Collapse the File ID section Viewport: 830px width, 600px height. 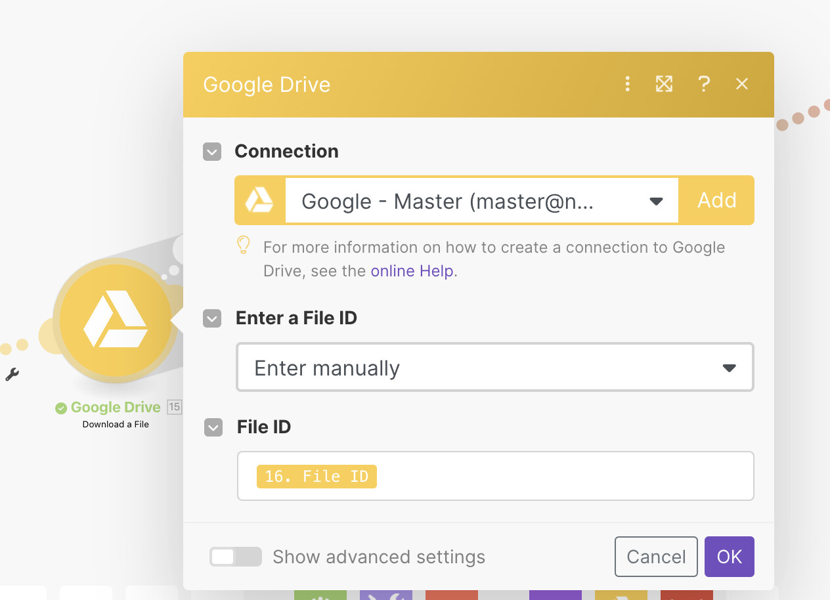213,428
